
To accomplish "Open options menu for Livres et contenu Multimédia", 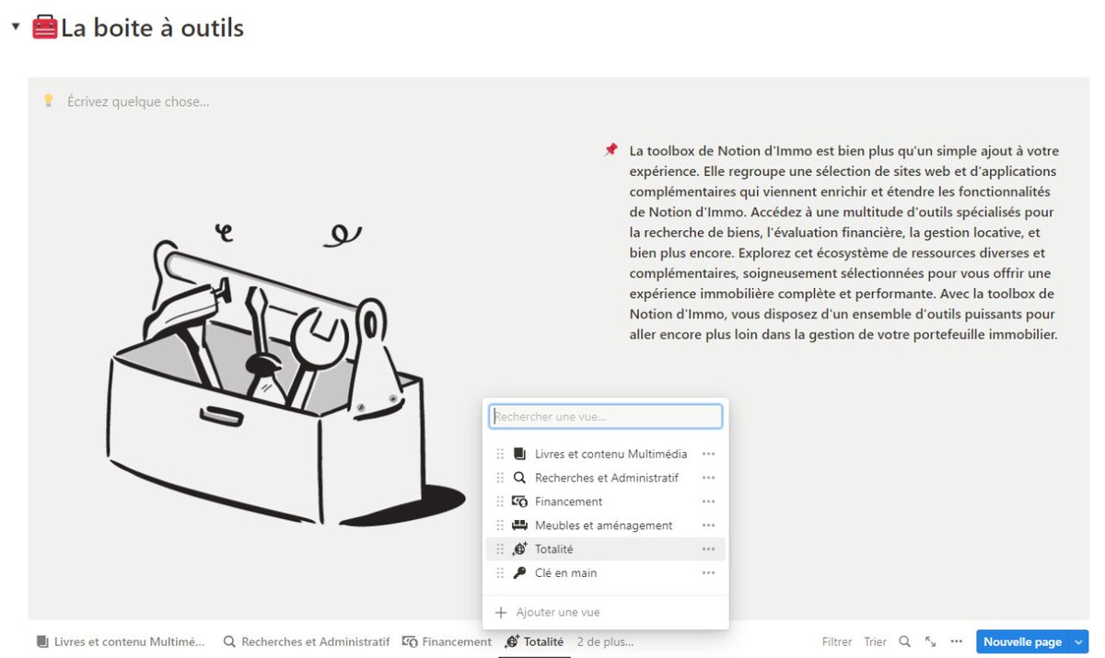I will (x=708, y=454).
